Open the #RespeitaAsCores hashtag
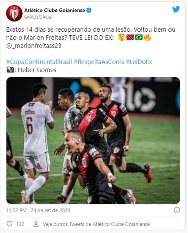The image size is (188, 233). pyautogui.click(x=99, y=62)
